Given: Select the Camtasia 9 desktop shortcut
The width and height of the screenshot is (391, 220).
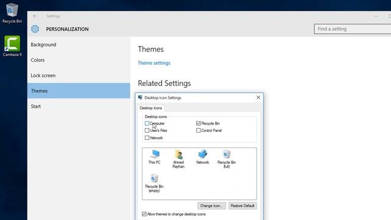Looking at the screenshot, I should tap(12, 46).
